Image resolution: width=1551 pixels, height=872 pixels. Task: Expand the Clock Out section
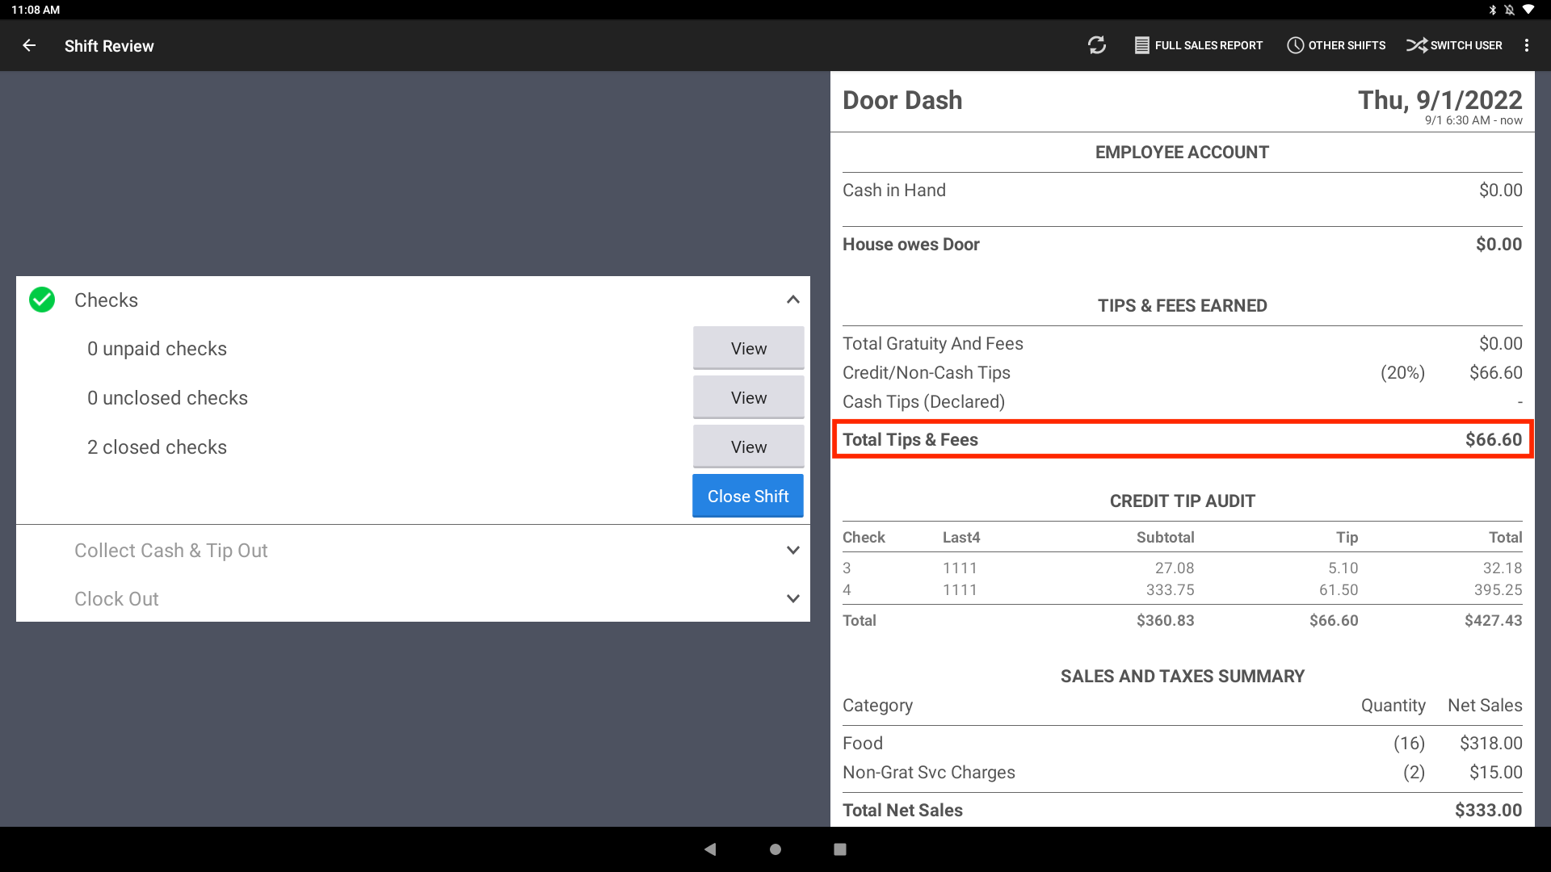pos(792,599)
